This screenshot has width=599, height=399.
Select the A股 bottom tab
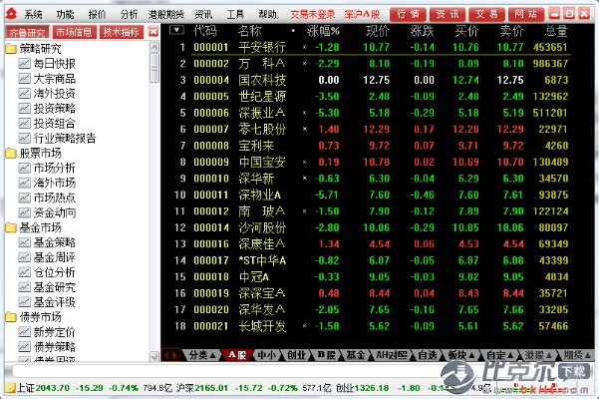pyautogui.click(x=237, y=355)
